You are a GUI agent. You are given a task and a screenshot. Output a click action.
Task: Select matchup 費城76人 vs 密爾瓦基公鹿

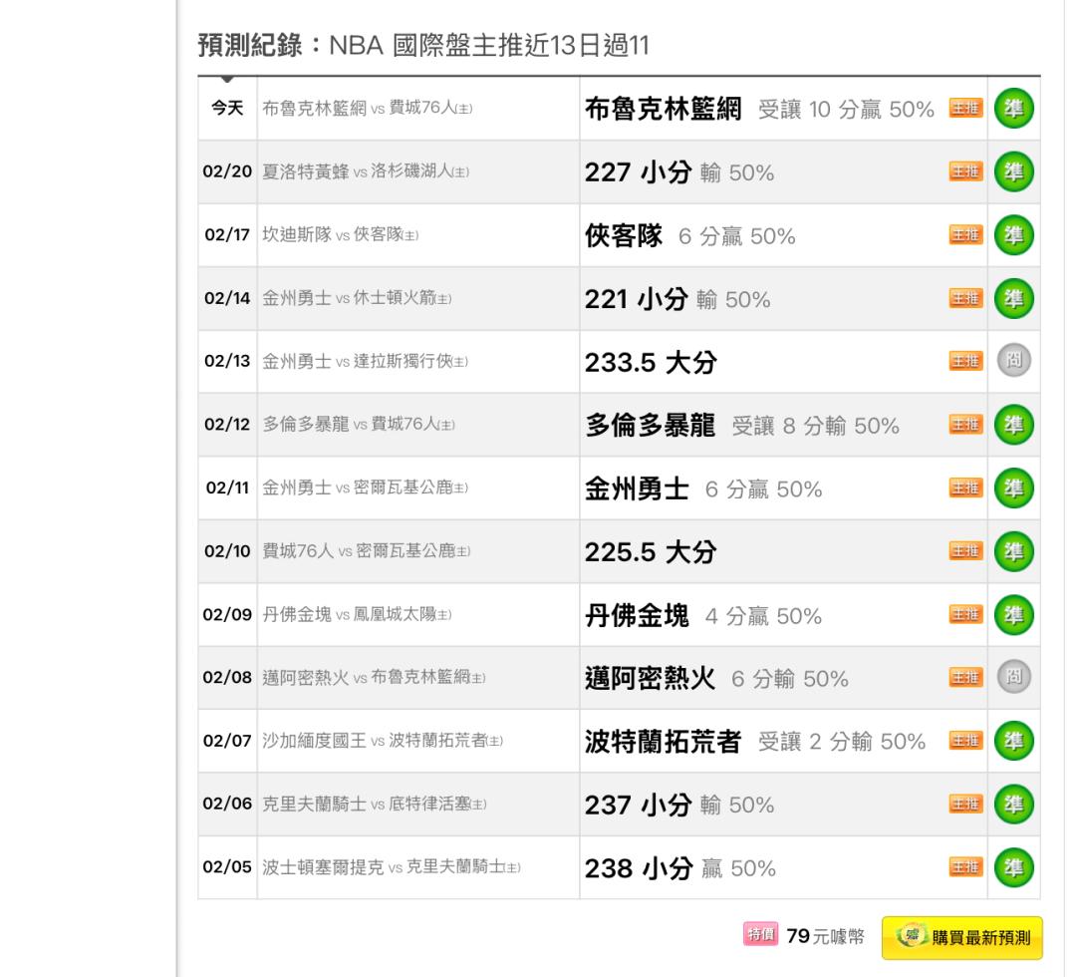[367, 550]
